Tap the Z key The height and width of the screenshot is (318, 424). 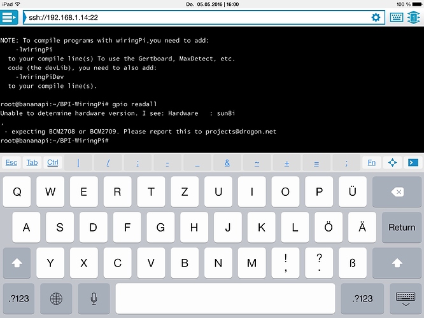click(185, 192)
